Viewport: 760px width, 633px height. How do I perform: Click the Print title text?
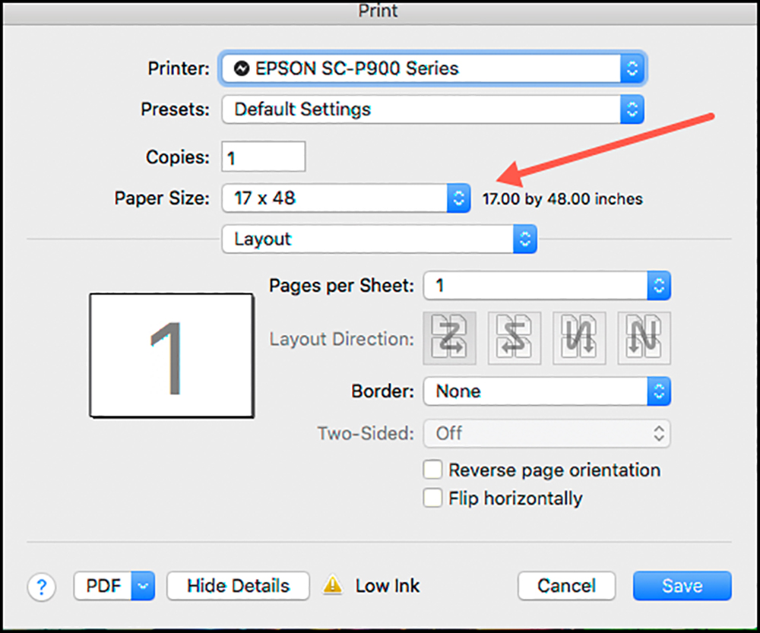pyautogui.click(x=378, y=11)
